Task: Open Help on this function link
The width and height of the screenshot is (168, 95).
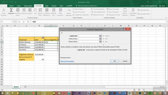Action: (67, 61)
